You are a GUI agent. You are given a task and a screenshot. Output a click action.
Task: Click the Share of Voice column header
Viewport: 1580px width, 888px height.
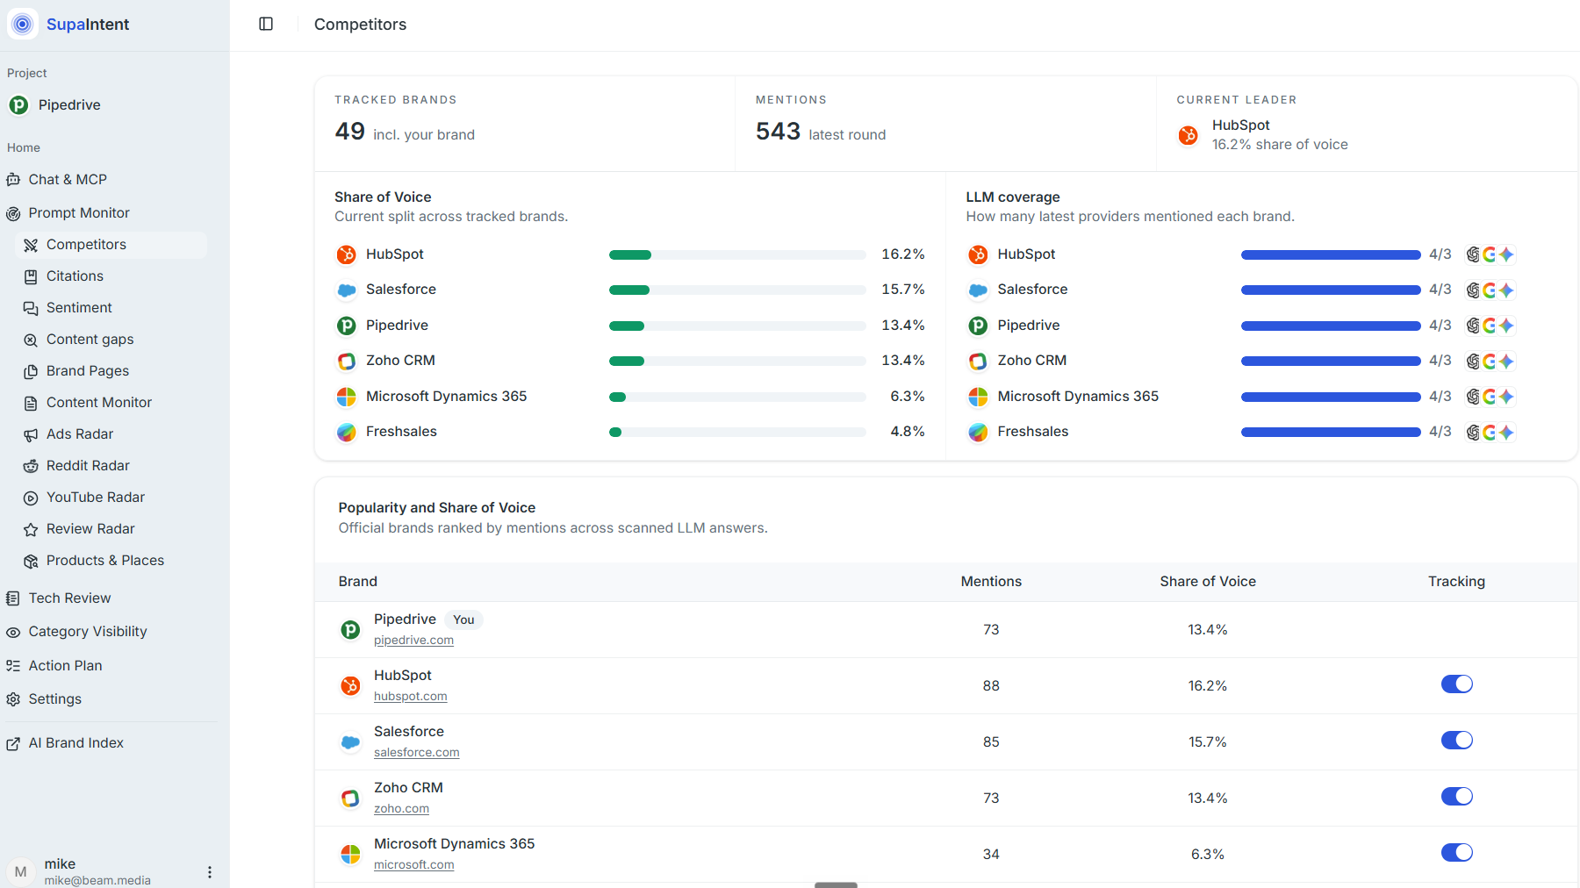[x=1207, y=581]
